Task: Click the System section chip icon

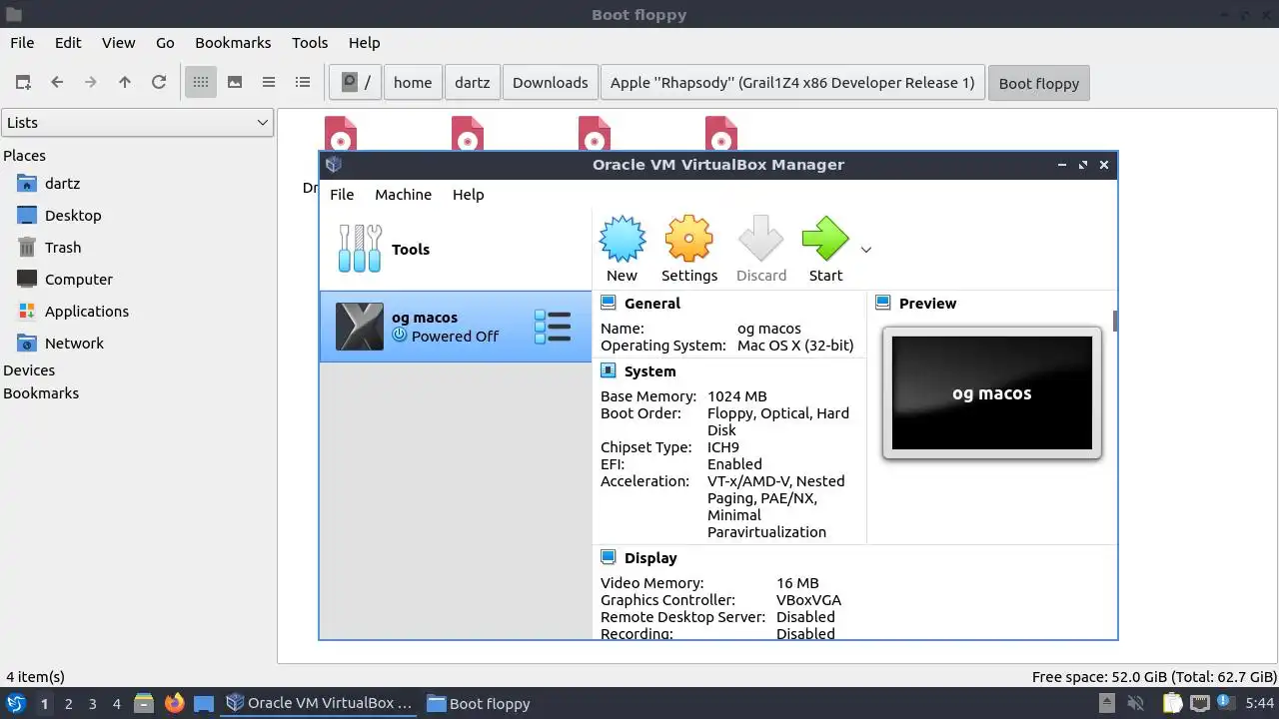Action: [608, 370]
